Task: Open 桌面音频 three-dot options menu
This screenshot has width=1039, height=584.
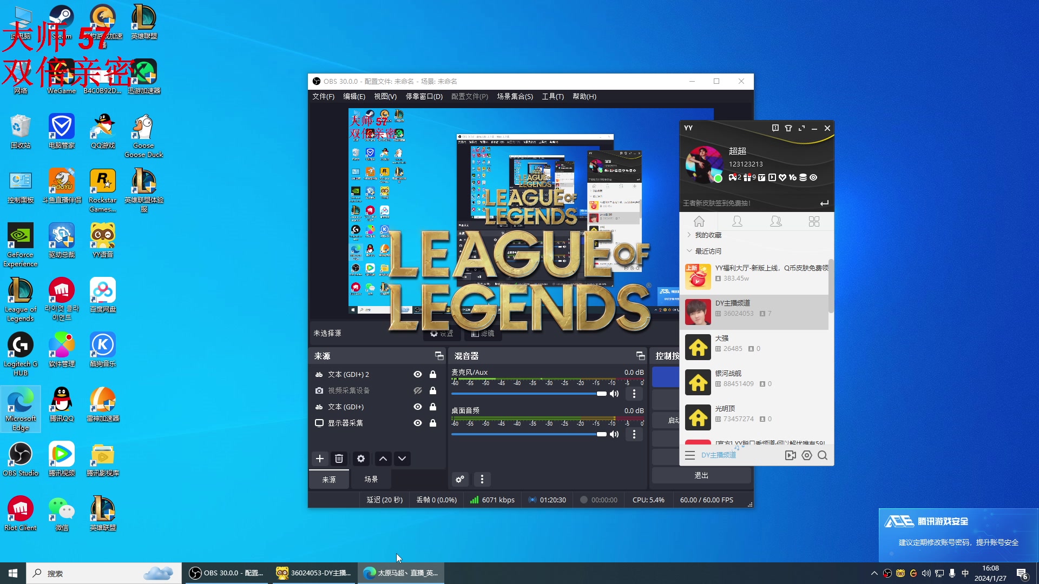Action: [634, 434]
